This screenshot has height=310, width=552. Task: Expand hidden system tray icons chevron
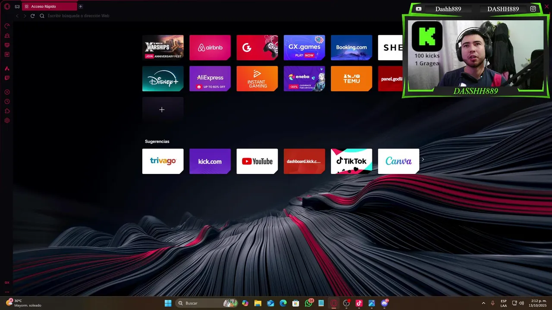pos(483,303)
